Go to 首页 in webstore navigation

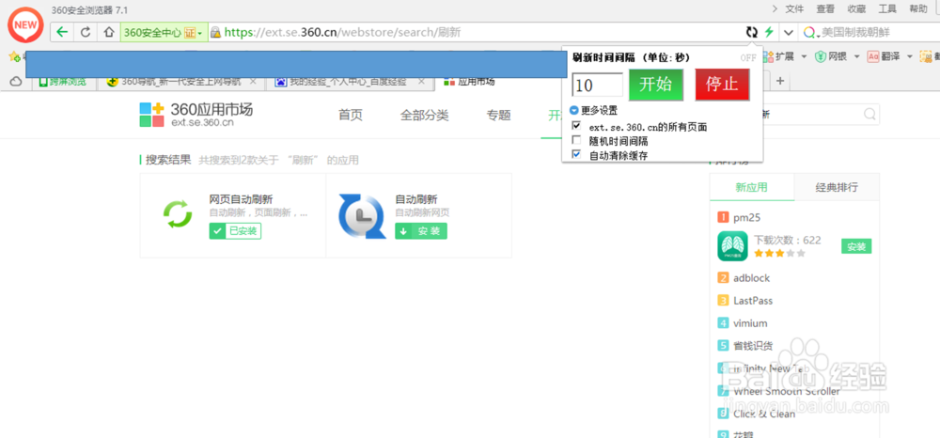pyautogui.click(x=351, y=116)
